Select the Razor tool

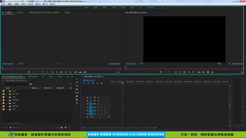coord(77,89)
